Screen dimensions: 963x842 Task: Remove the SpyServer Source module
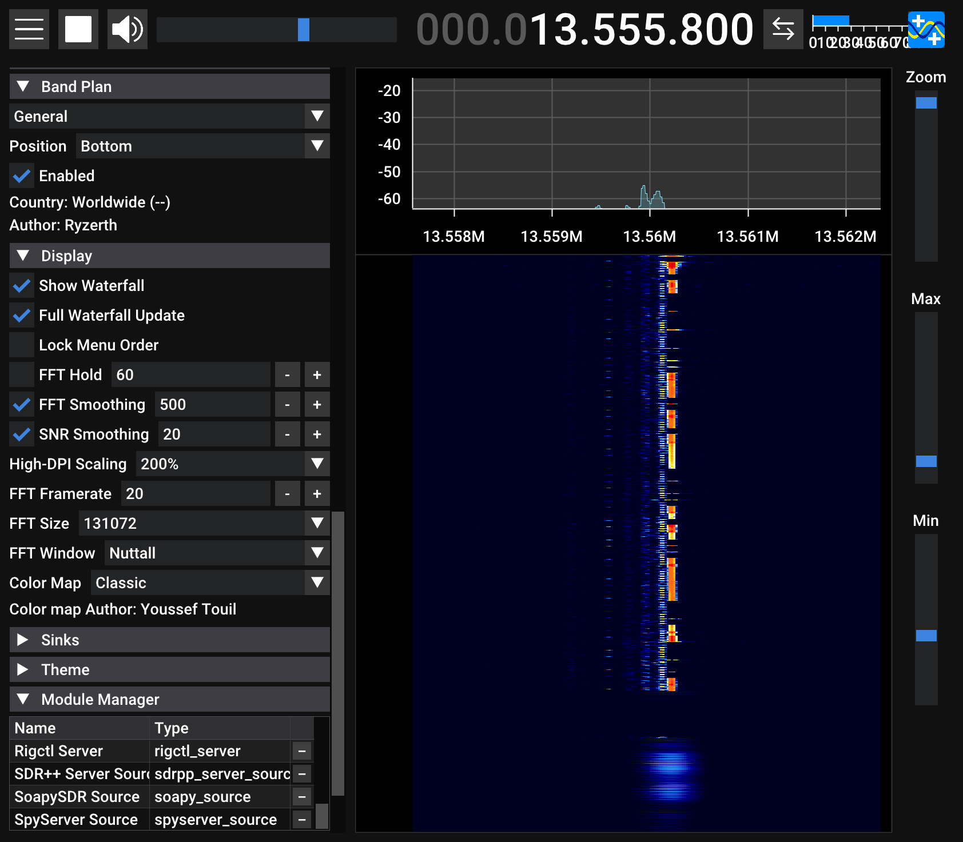(x=302, y=819)
